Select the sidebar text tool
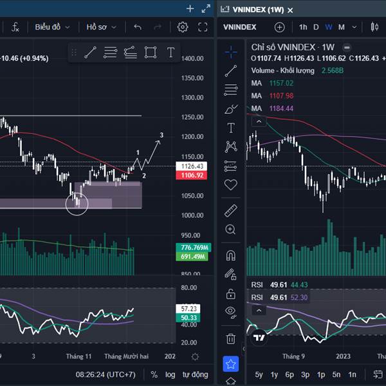Viewport: 386px width, 386px height. (231, 128)
